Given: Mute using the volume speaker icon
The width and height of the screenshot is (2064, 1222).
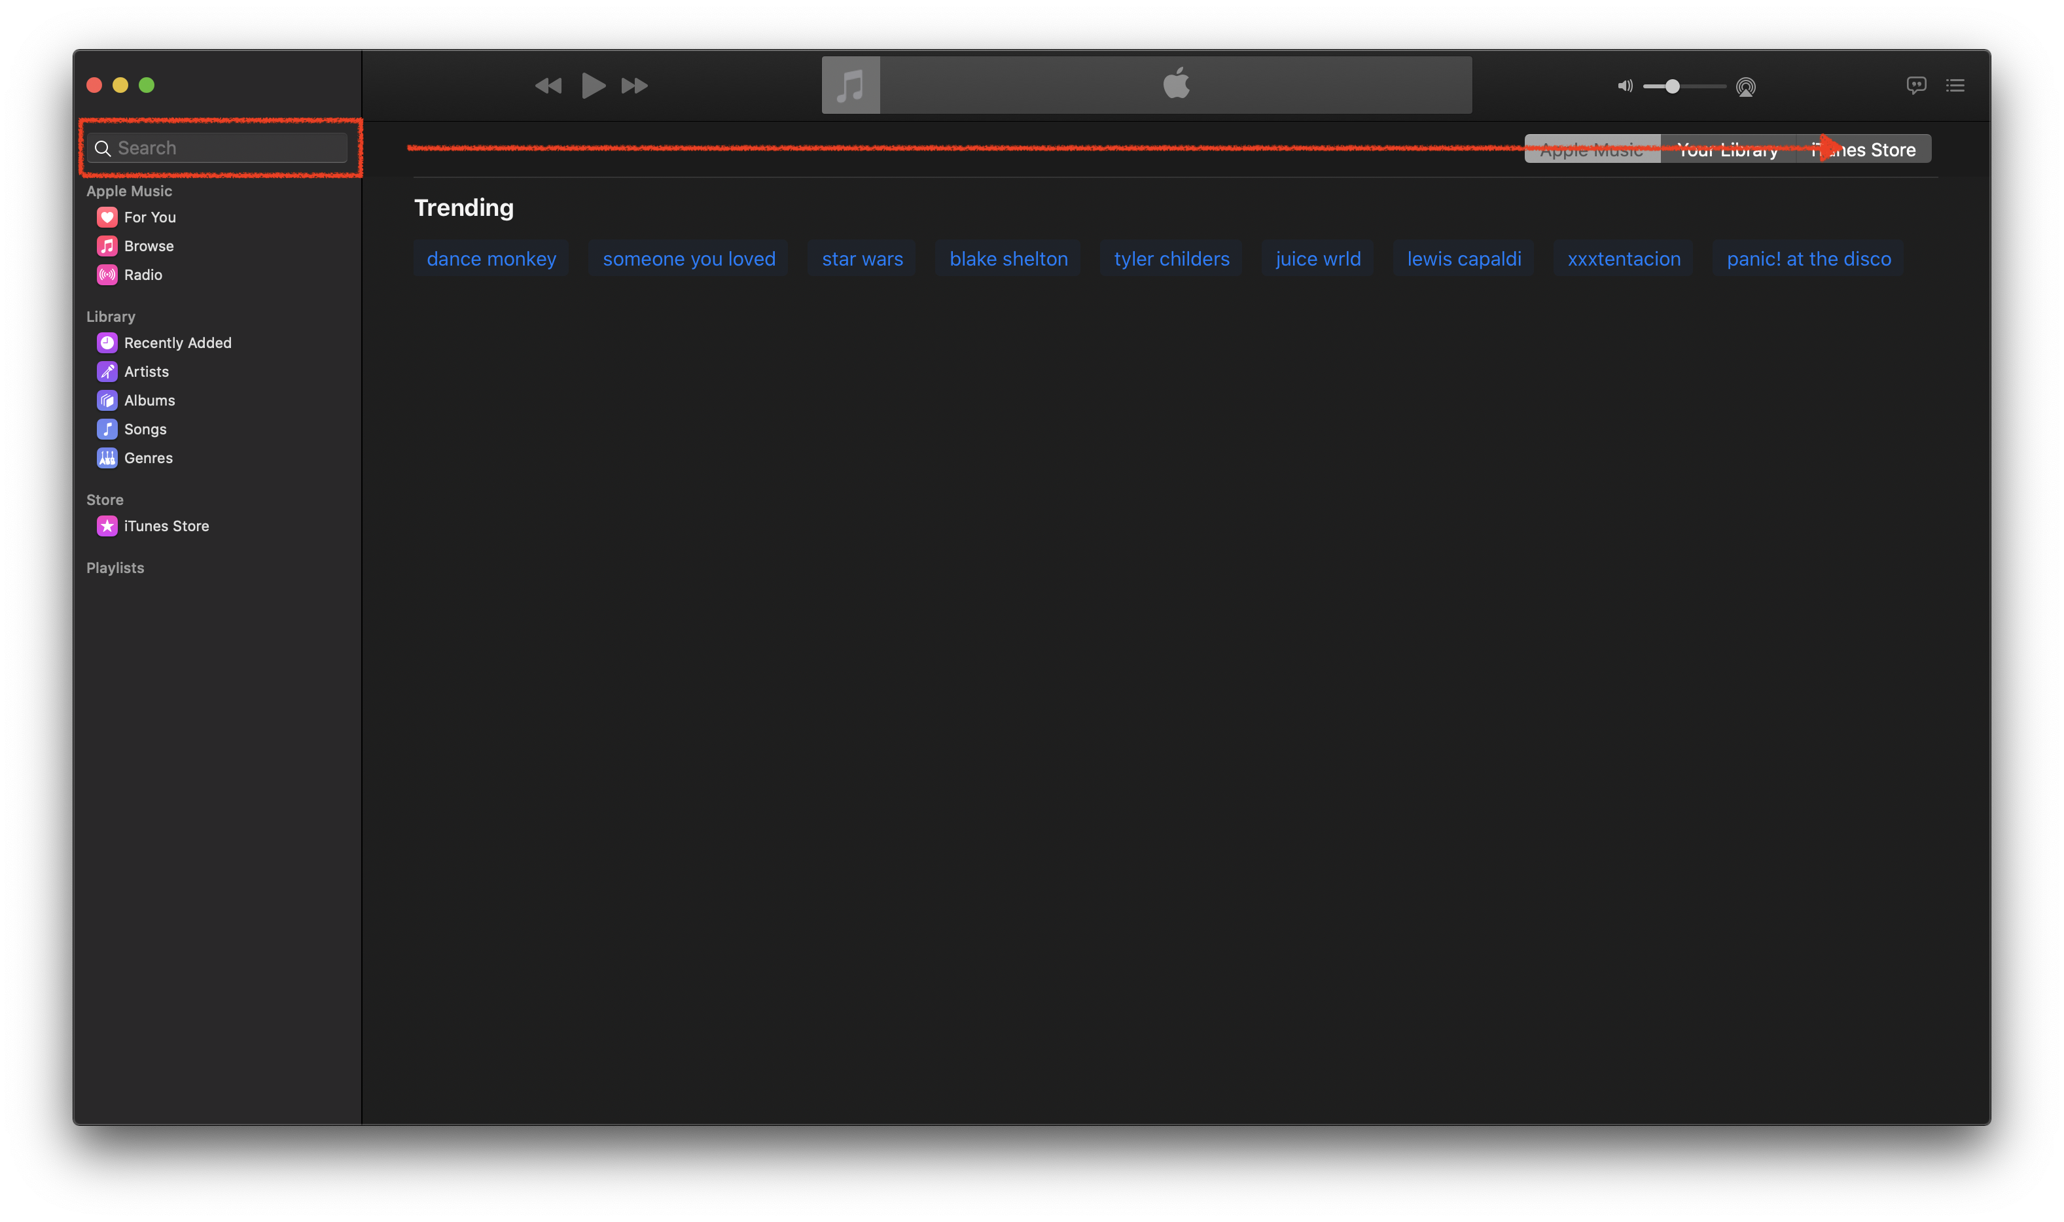Looking at the screenshot, I should tap(1624, 86).
